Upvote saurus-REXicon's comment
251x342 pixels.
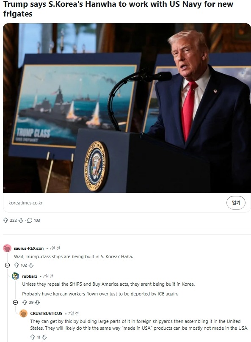17,265
